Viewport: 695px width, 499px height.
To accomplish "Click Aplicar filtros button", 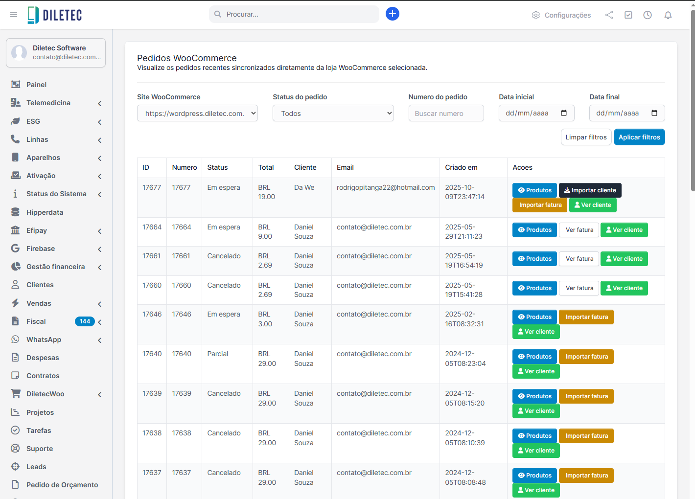I will coord(639,137).
